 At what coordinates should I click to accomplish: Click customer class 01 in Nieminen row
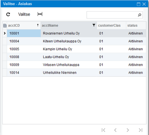pyautogui.click(x=101, y=73)
